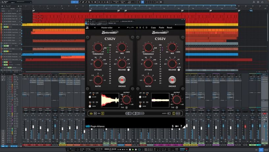This screenshot has height=152, width=269.
Task: Click the redo arrow in plugin header
Action: [x=132, y=28]
